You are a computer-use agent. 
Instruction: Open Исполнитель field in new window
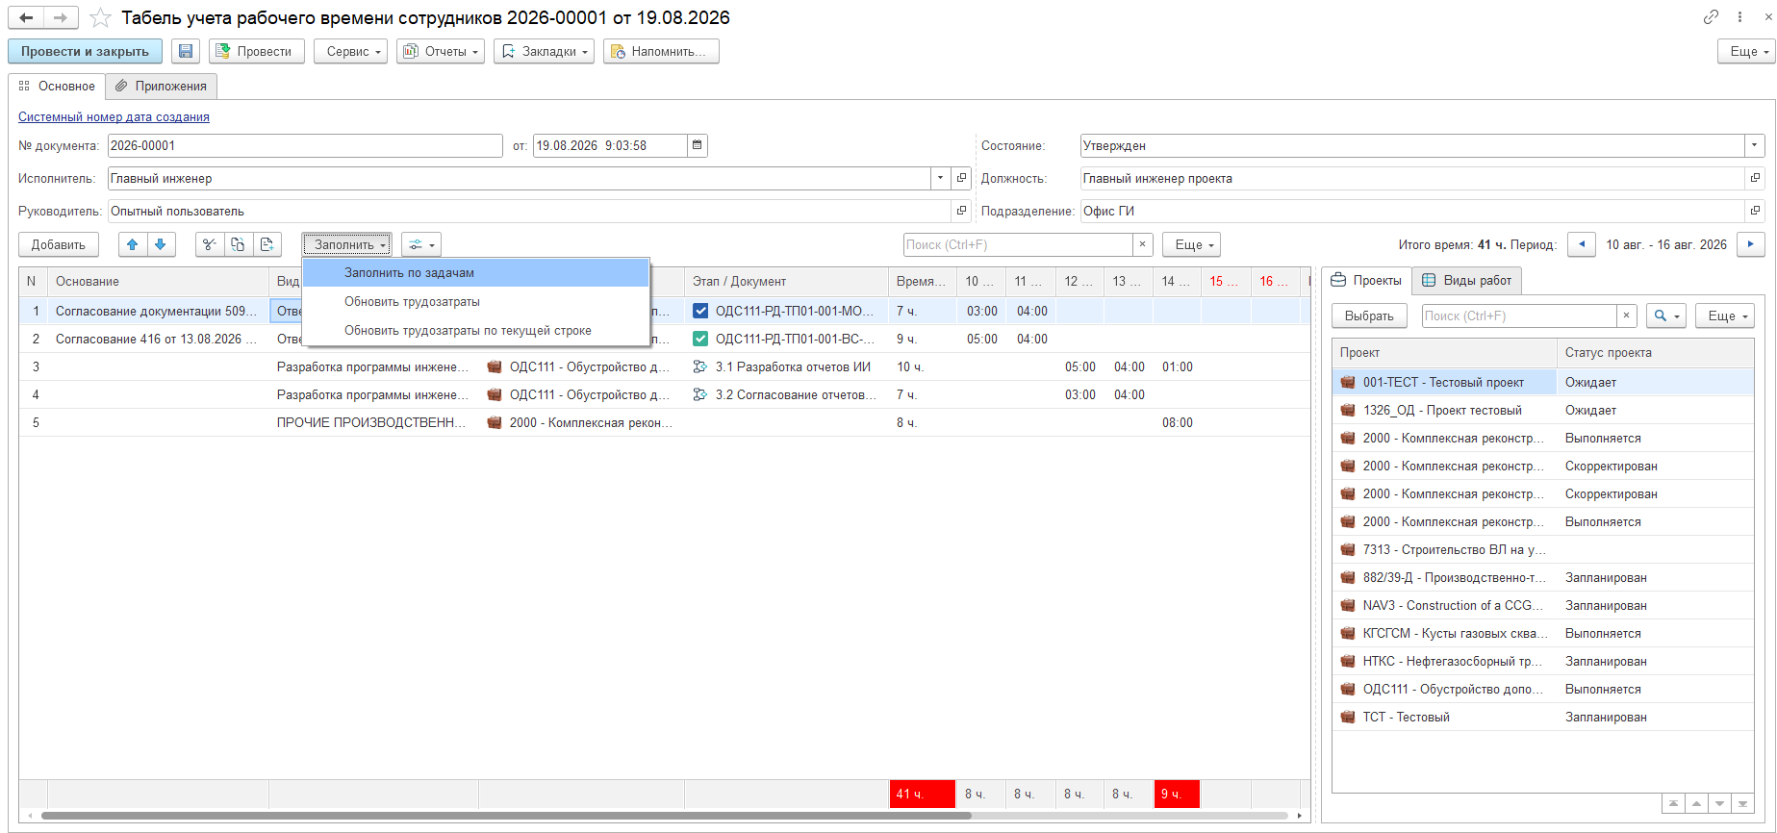click(x=961, y=178)
